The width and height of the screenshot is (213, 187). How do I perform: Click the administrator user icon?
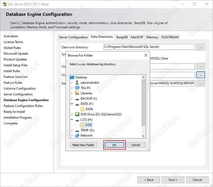77,83
